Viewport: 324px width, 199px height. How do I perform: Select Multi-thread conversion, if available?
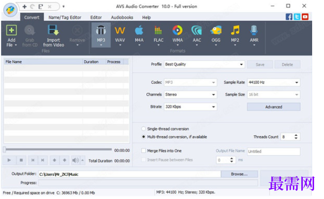[143, 137]
